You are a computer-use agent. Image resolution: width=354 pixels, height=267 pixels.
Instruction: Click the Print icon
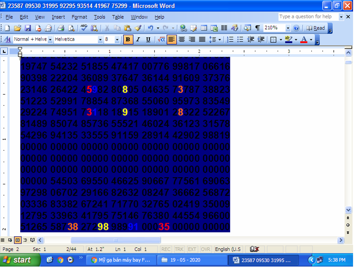61,28
